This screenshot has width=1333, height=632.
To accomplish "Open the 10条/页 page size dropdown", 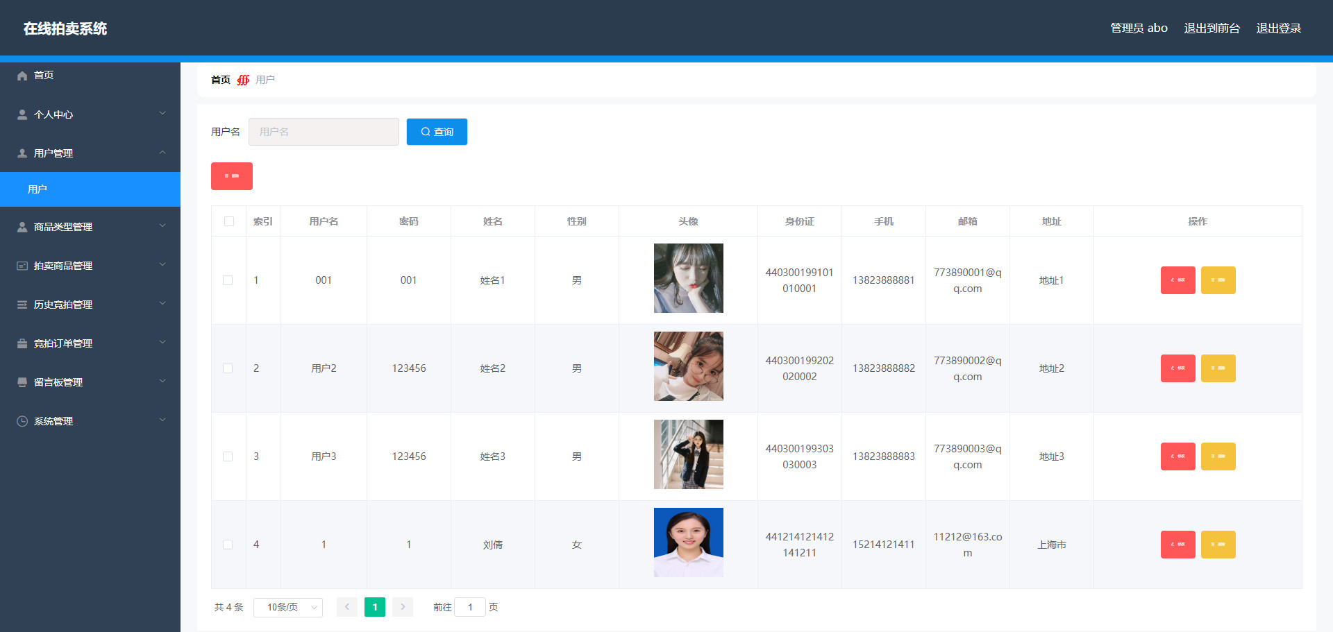I will tap(288, 607).
